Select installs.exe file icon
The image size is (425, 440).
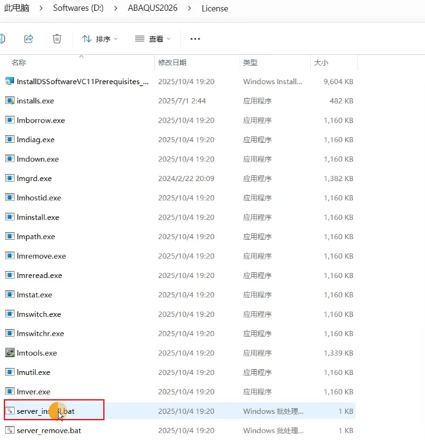(10, 101)
